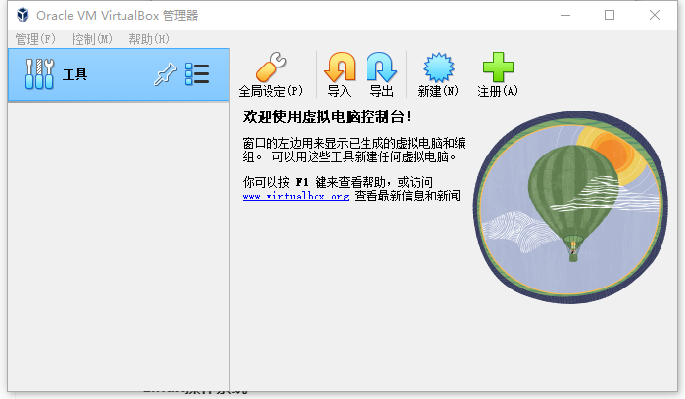Click the balloon illustration image
This screenshot has height=399, width=685.
[570, 207]
